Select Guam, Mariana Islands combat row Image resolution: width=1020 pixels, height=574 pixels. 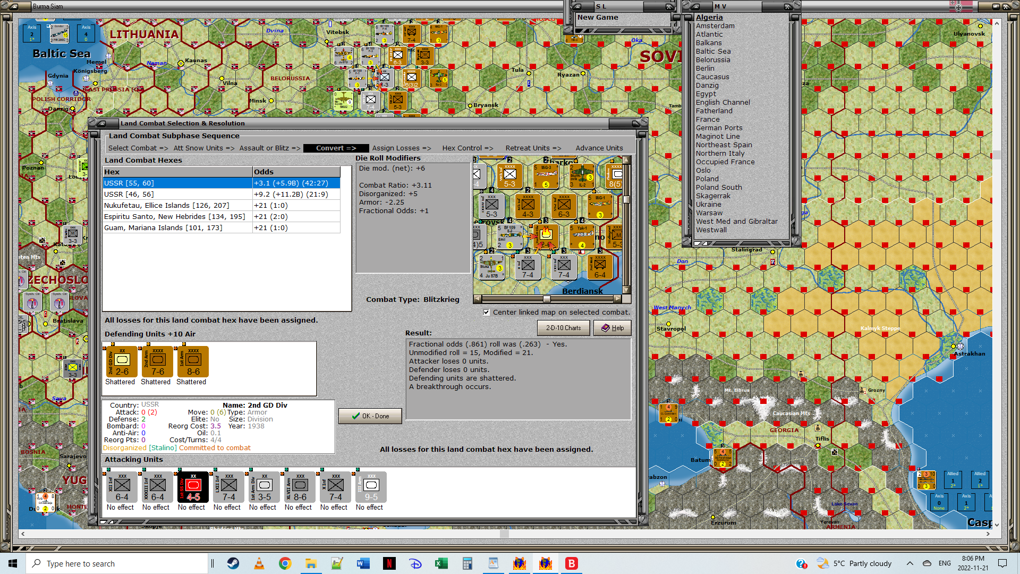click(x=163, y=228)
